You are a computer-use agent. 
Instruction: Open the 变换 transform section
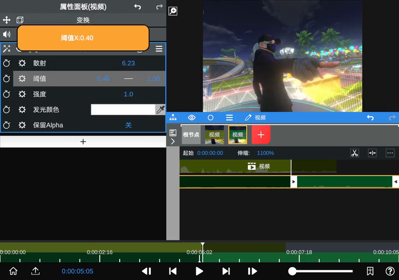pos(83,20)
